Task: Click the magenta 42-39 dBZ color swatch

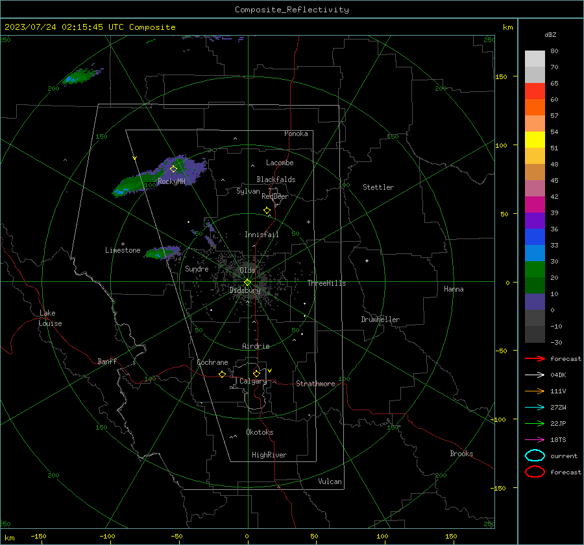Action: (x=535, y=204)
